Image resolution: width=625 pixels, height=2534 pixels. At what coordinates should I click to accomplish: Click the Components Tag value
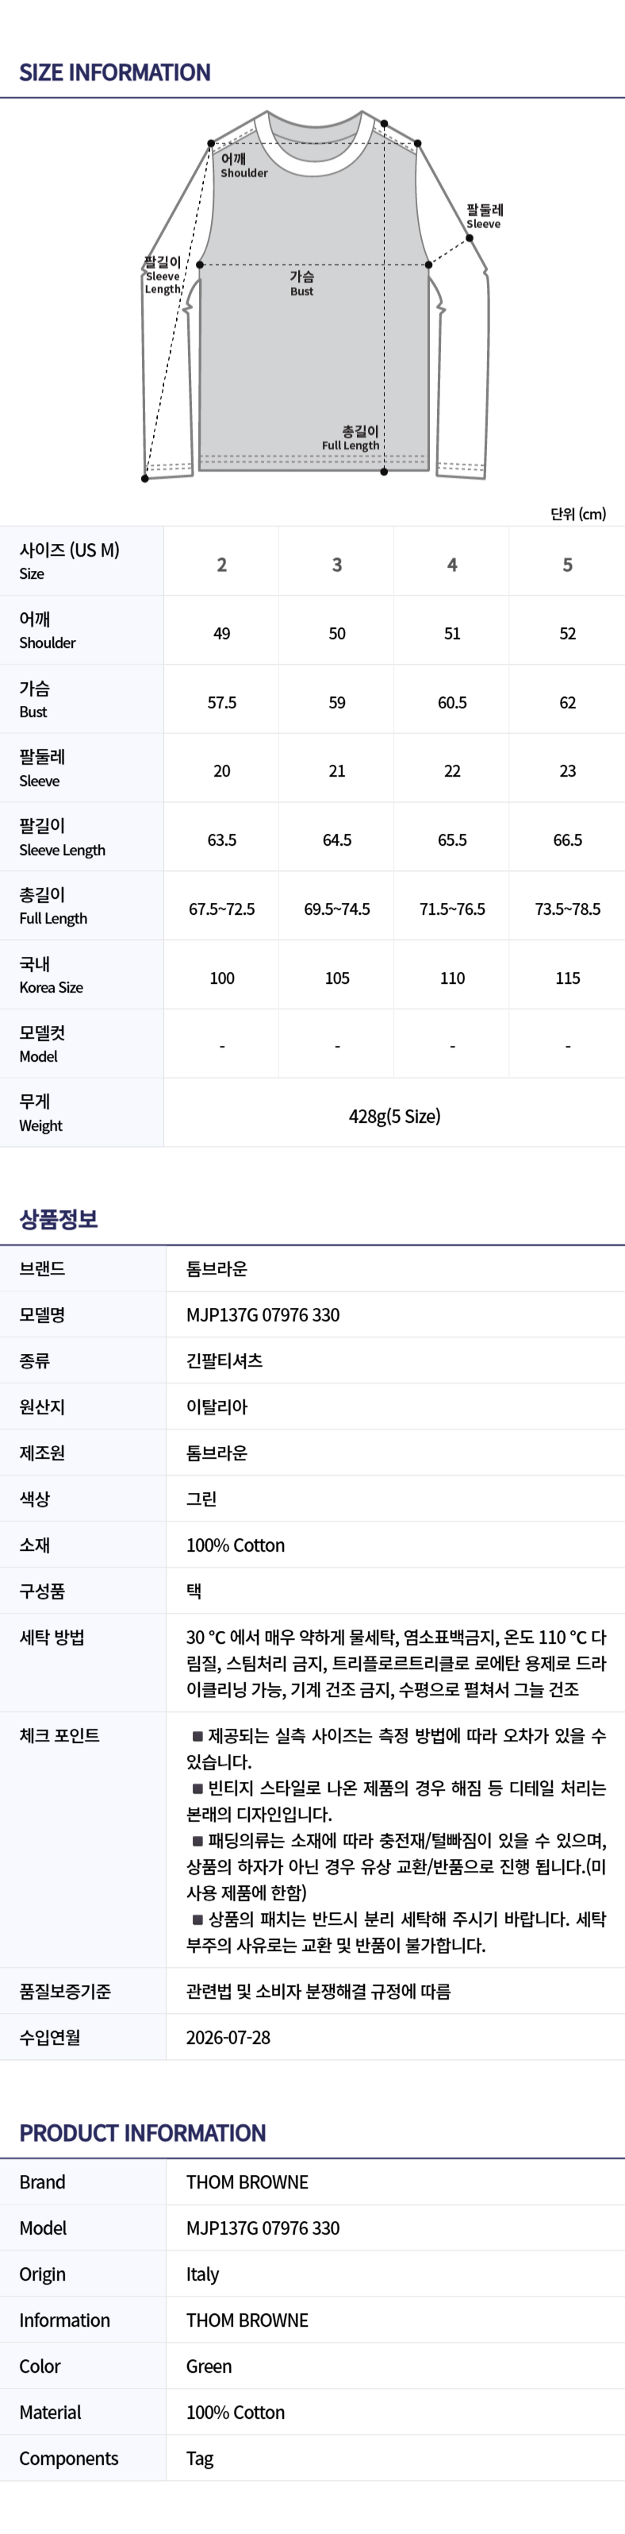coord(200,2459)
